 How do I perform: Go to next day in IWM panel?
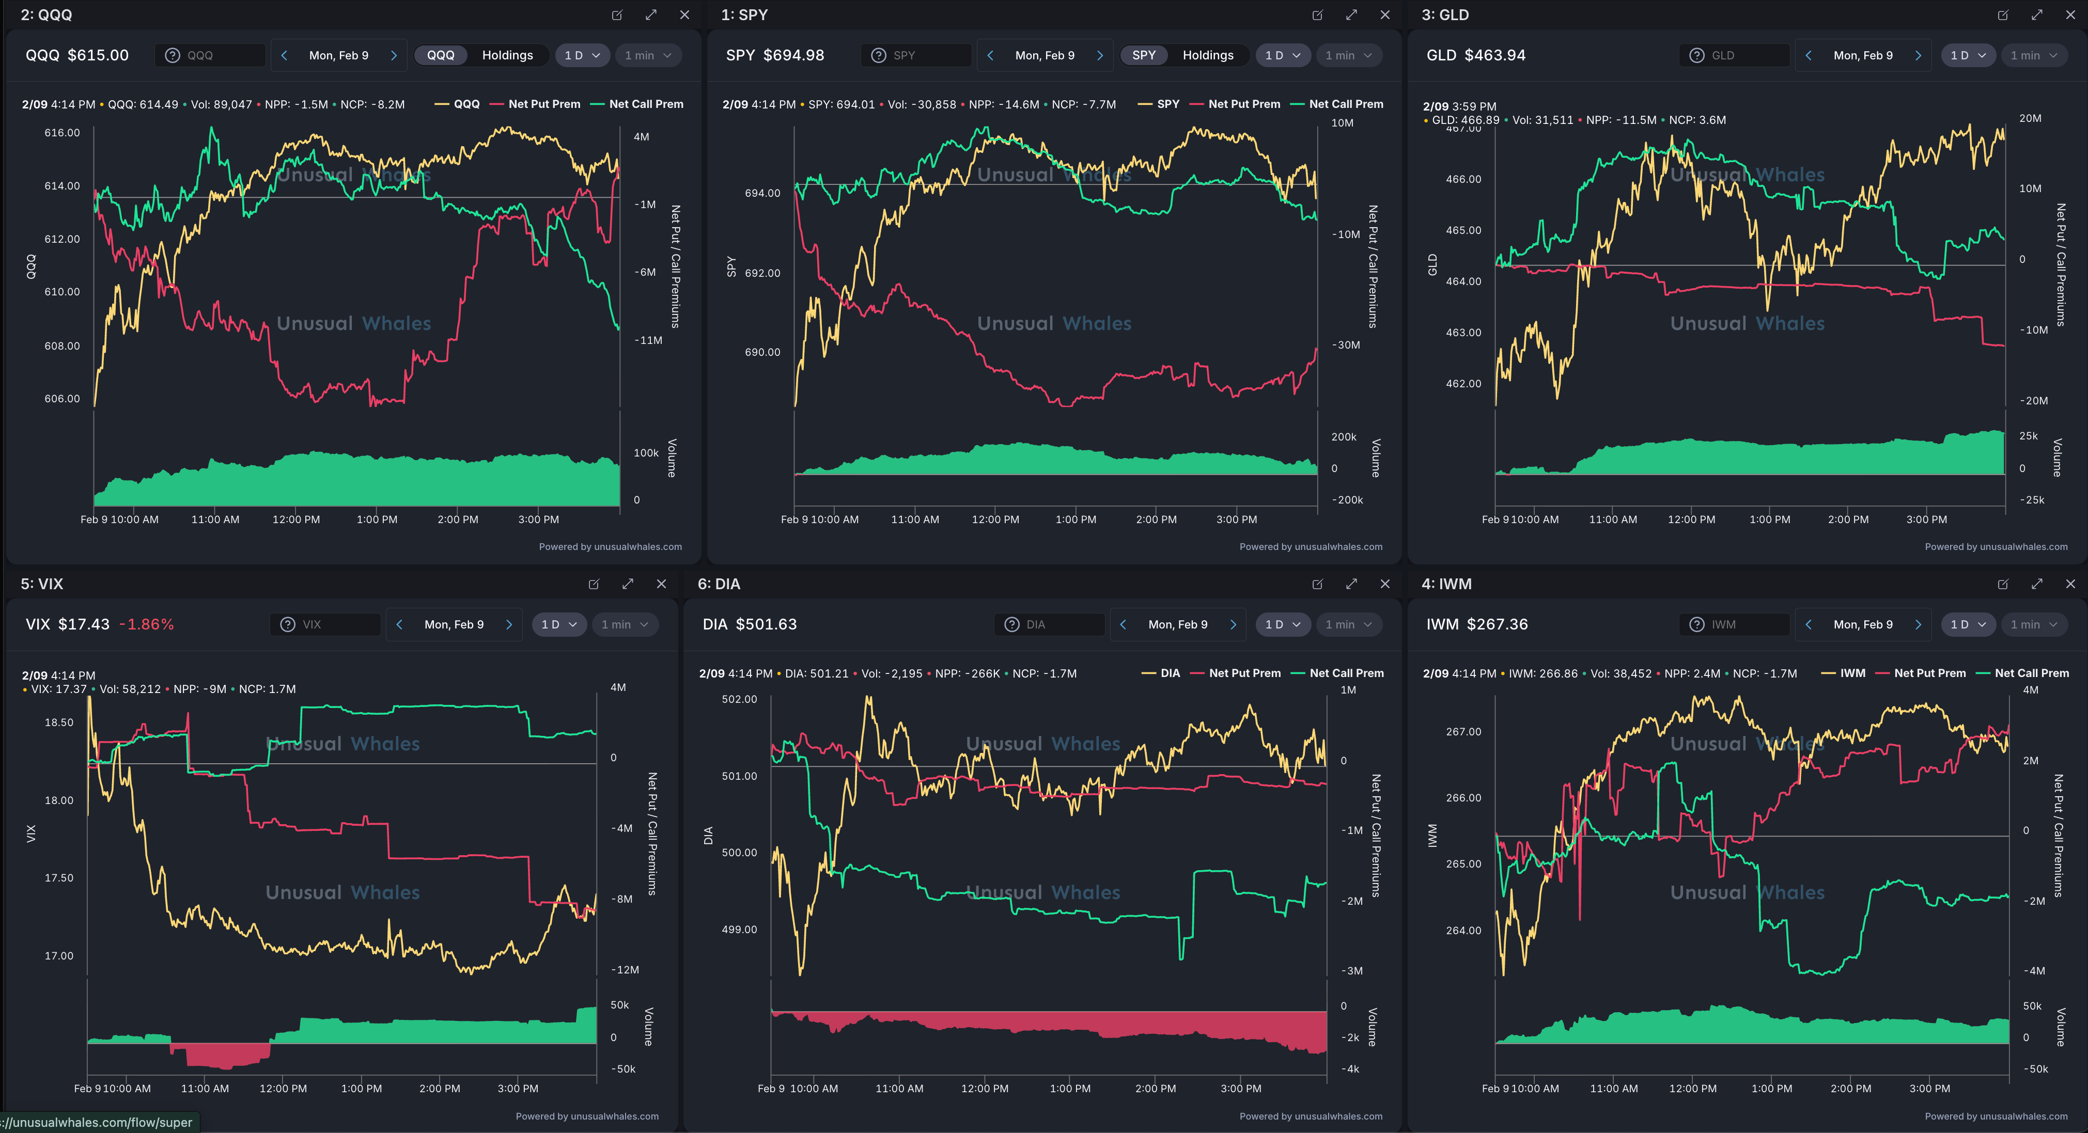coord(1918,624)
